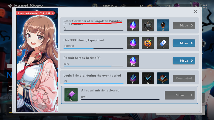
Task: Click Move for Use 300 Filming Equipment
Action: coord(184,43)
